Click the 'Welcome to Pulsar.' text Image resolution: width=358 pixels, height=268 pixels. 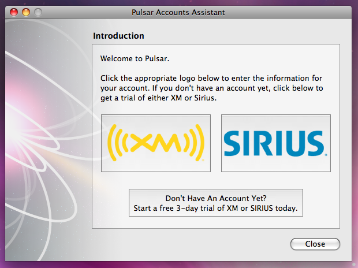click(x=135, y=59)
